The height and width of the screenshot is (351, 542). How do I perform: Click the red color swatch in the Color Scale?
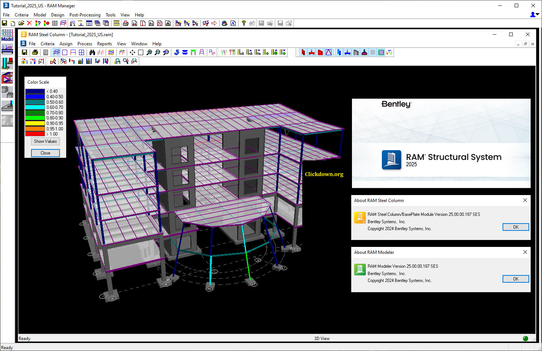34,134
